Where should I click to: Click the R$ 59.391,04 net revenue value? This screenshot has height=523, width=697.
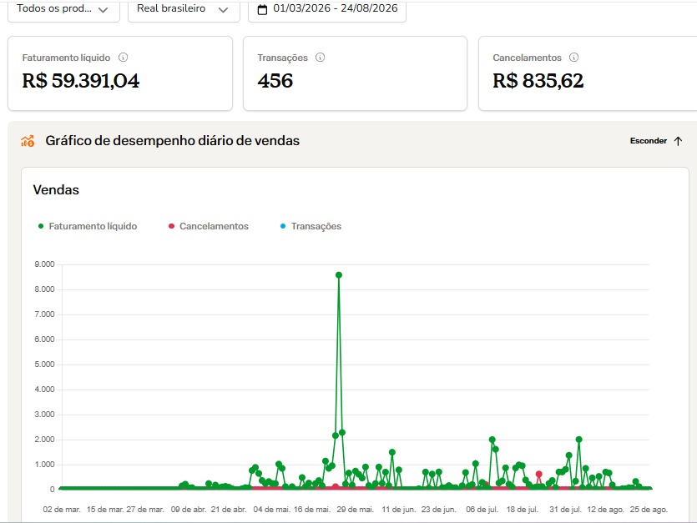coord(81,81)
